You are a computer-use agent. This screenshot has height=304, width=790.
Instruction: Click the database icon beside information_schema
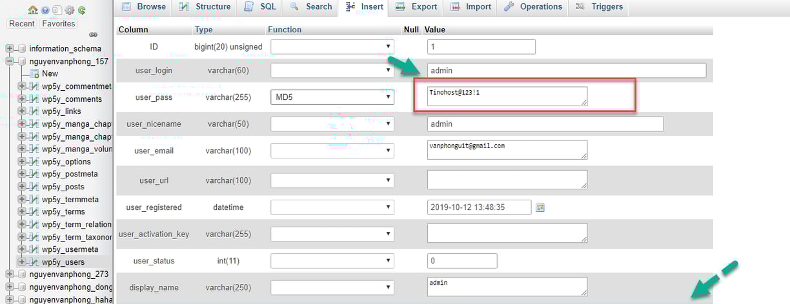pyautogui.click(x=22, y=48)
